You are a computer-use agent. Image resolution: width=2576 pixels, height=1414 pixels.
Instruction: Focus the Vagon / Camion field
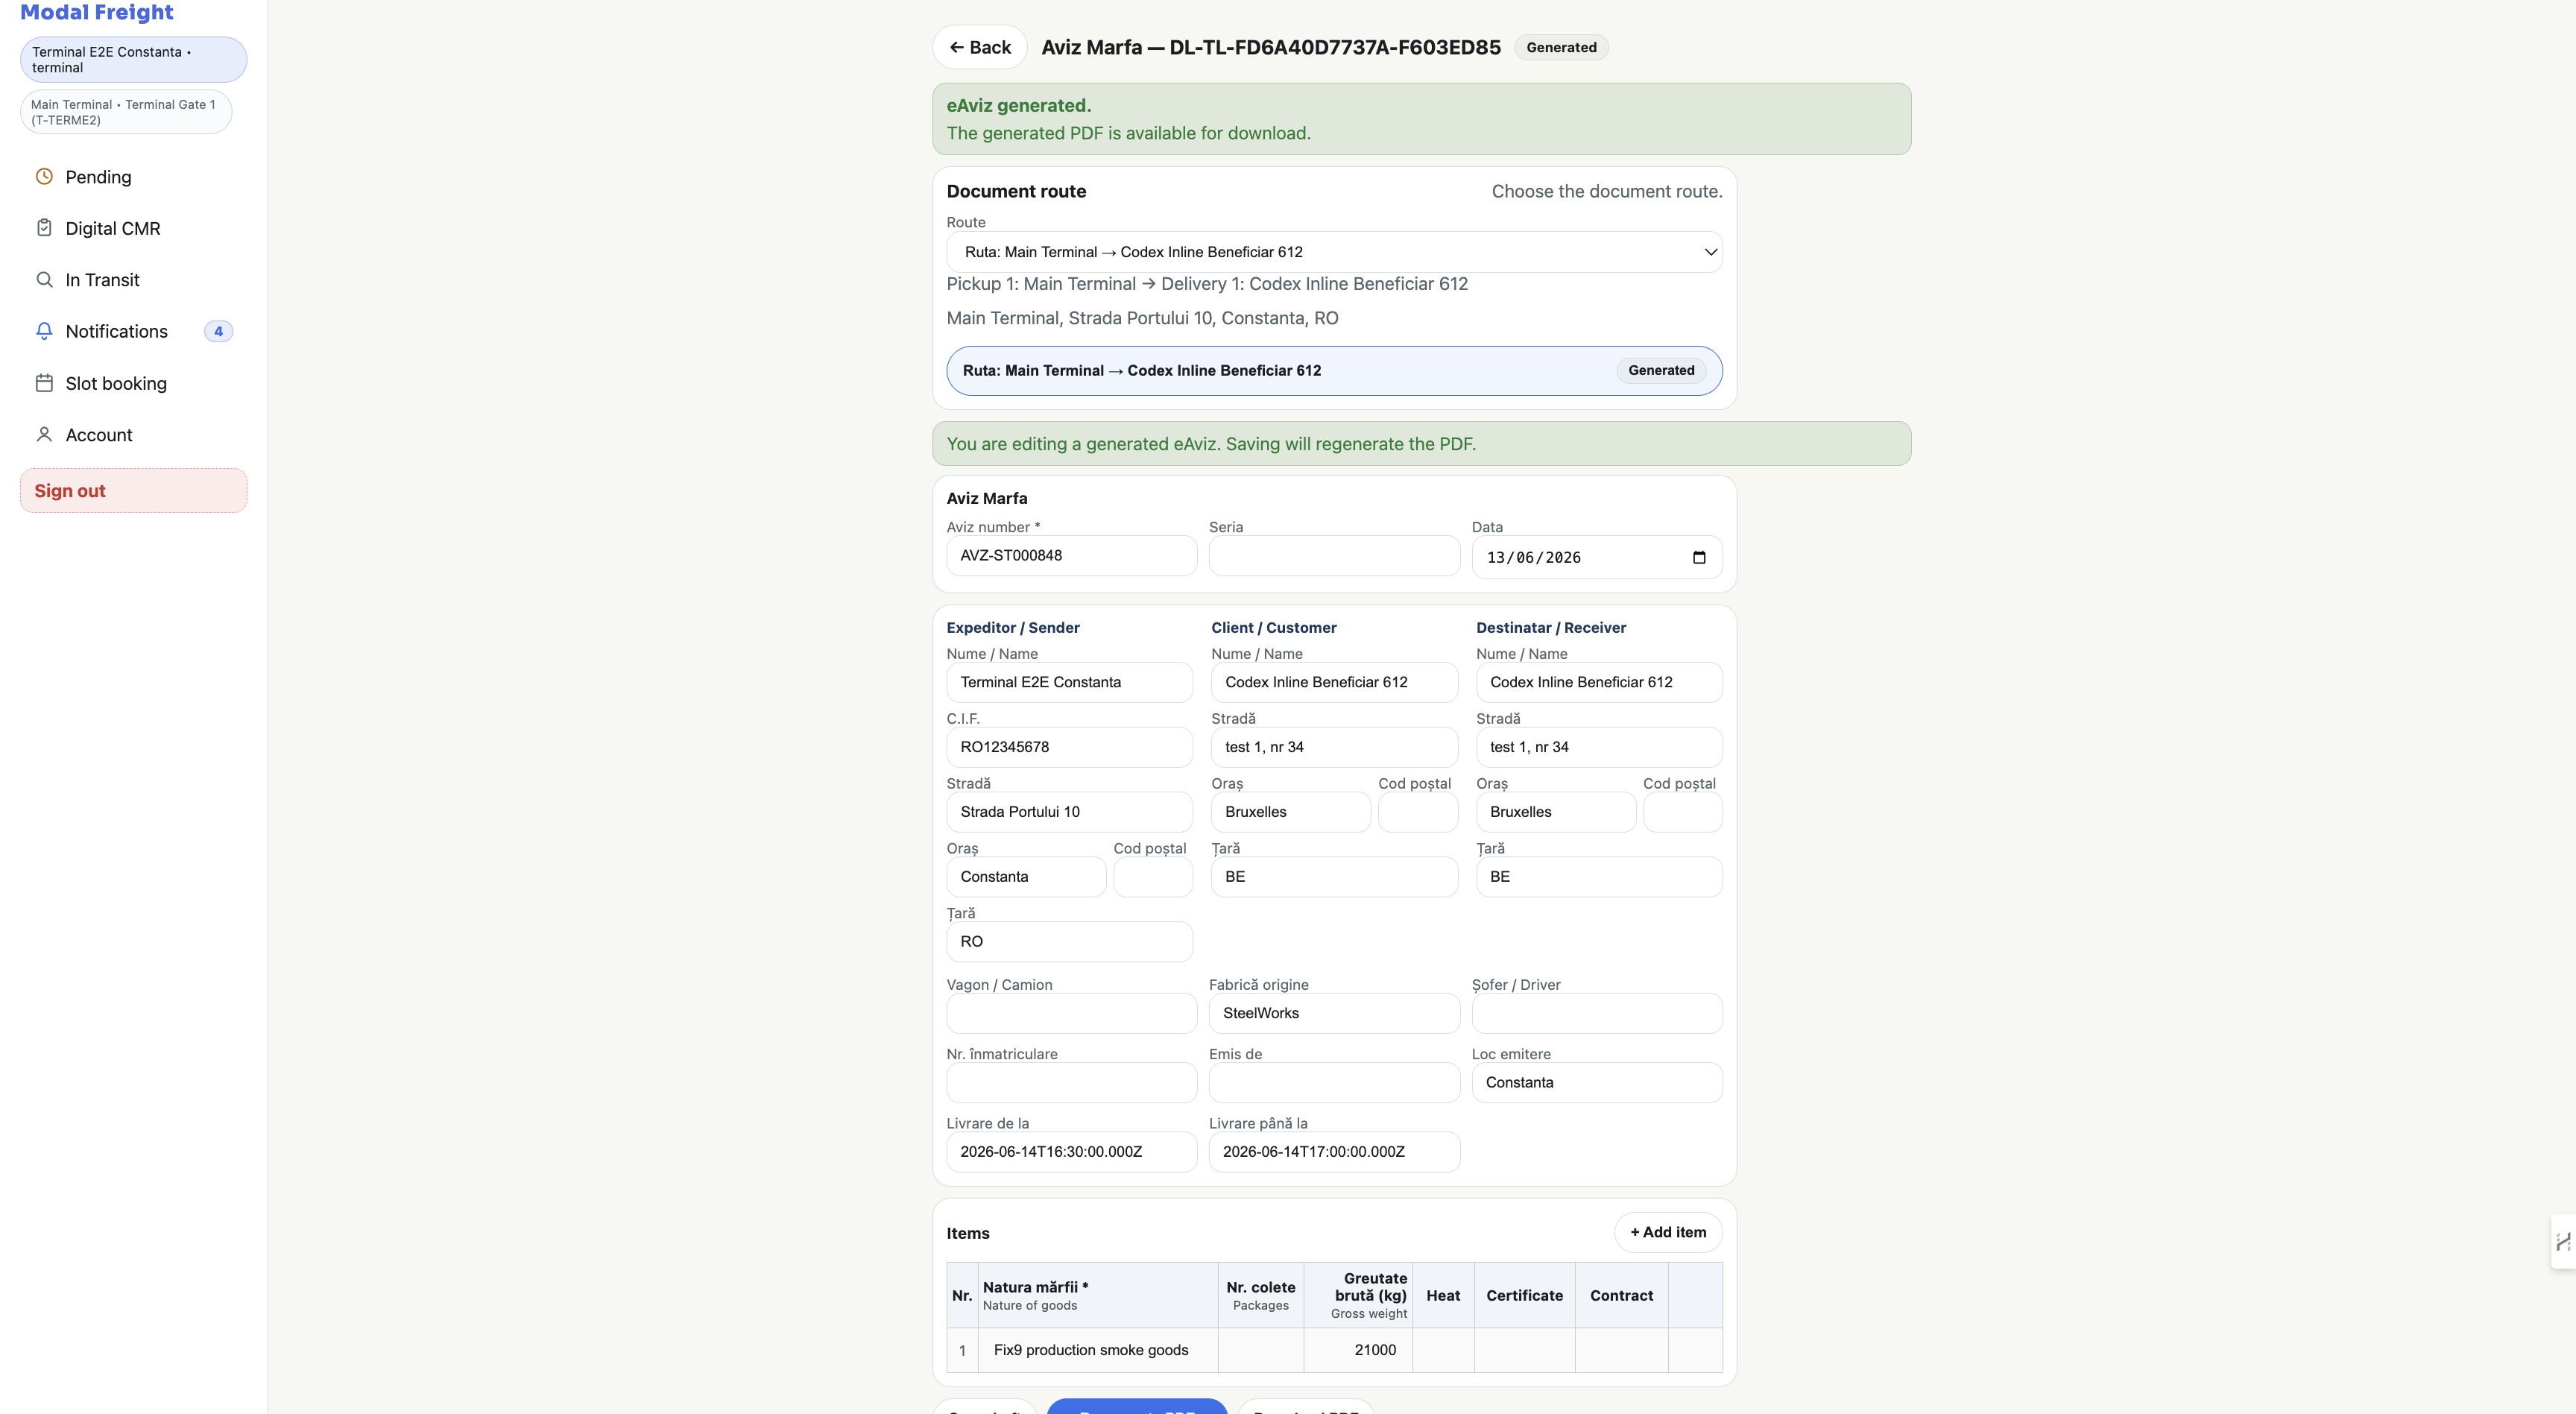click(1071, 1013)
